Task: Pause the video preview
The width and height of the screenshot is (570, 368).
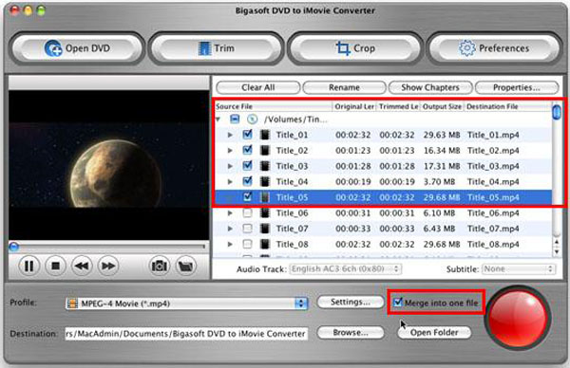Action: 28,266
